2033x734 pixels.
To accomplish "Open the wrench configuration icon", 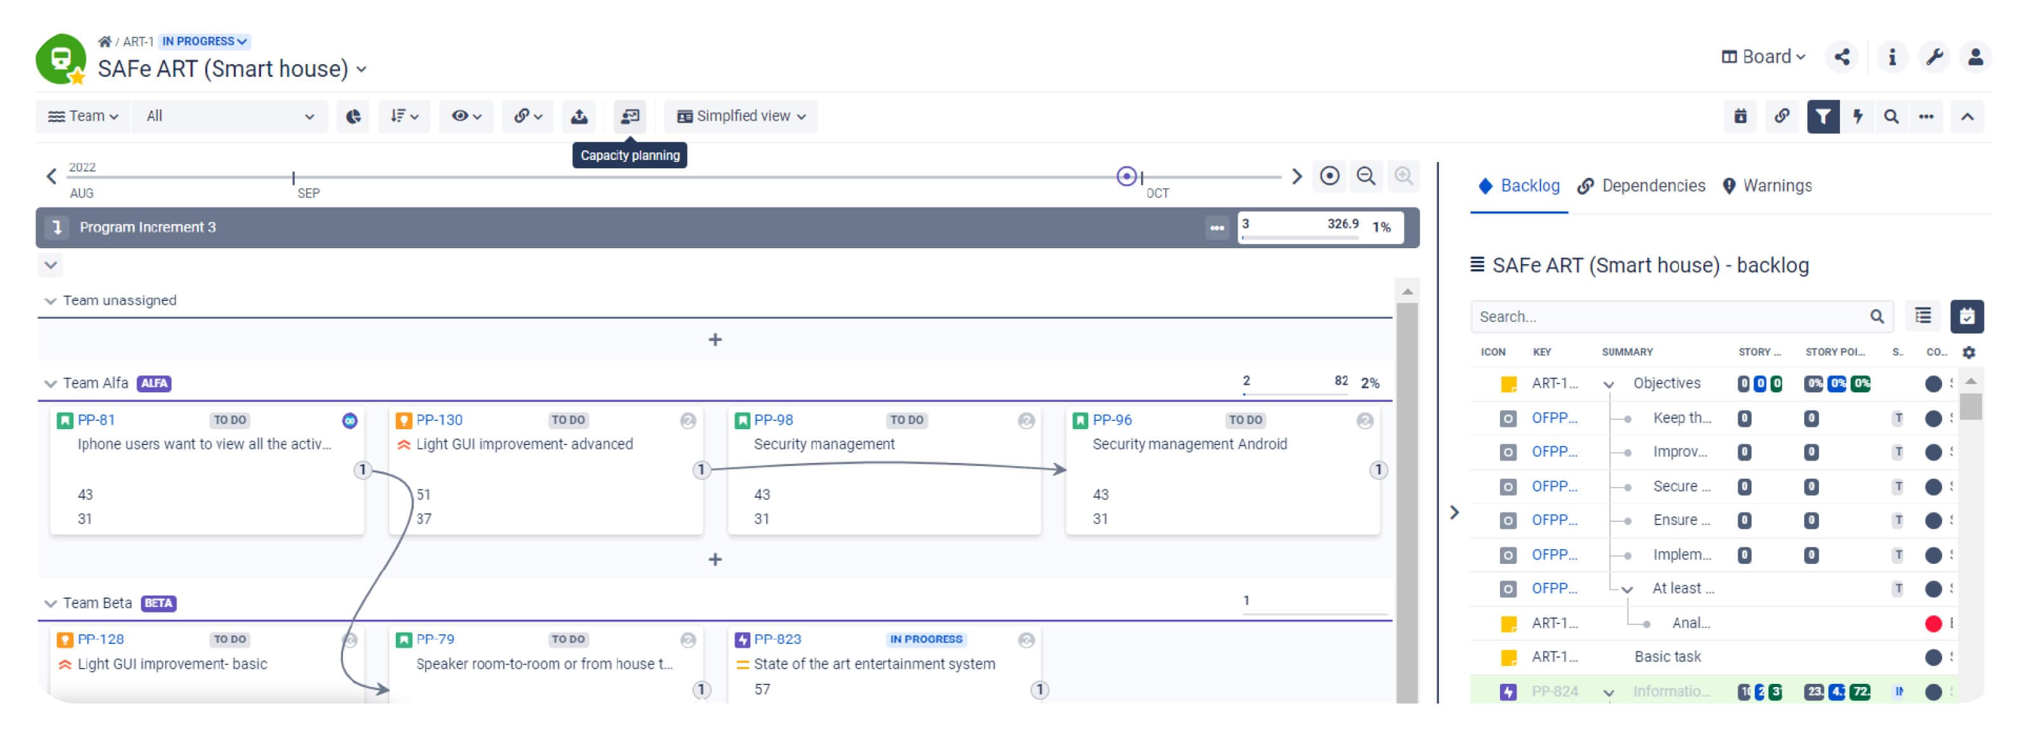I will click(1935, 57).
